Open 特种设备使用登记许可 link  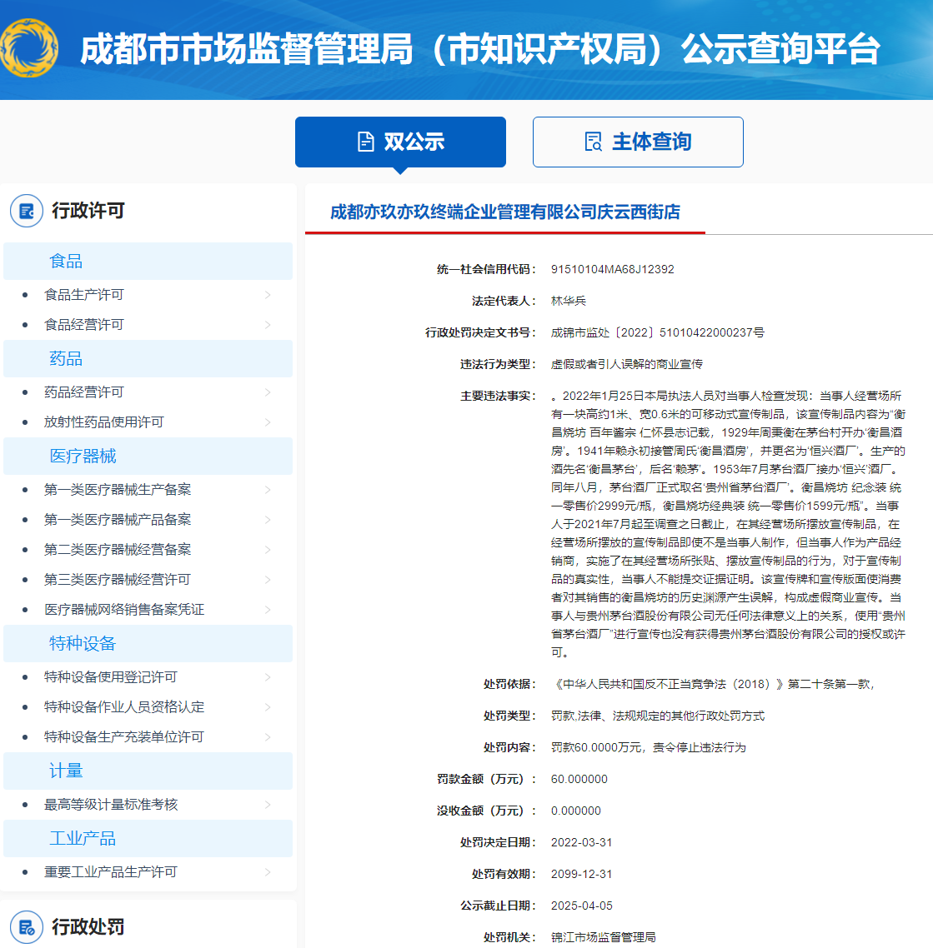(111, 677)
